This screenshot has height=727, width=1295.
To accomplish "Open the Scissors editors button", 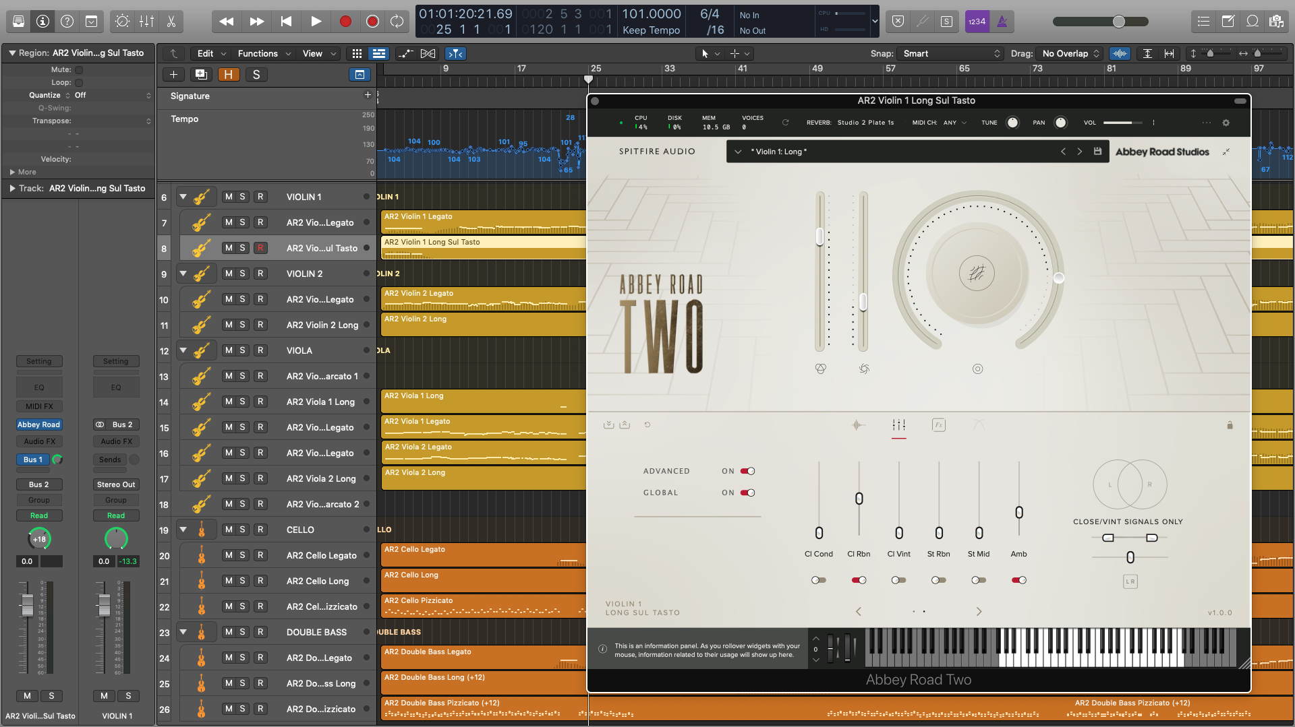I will pos(171,22).
